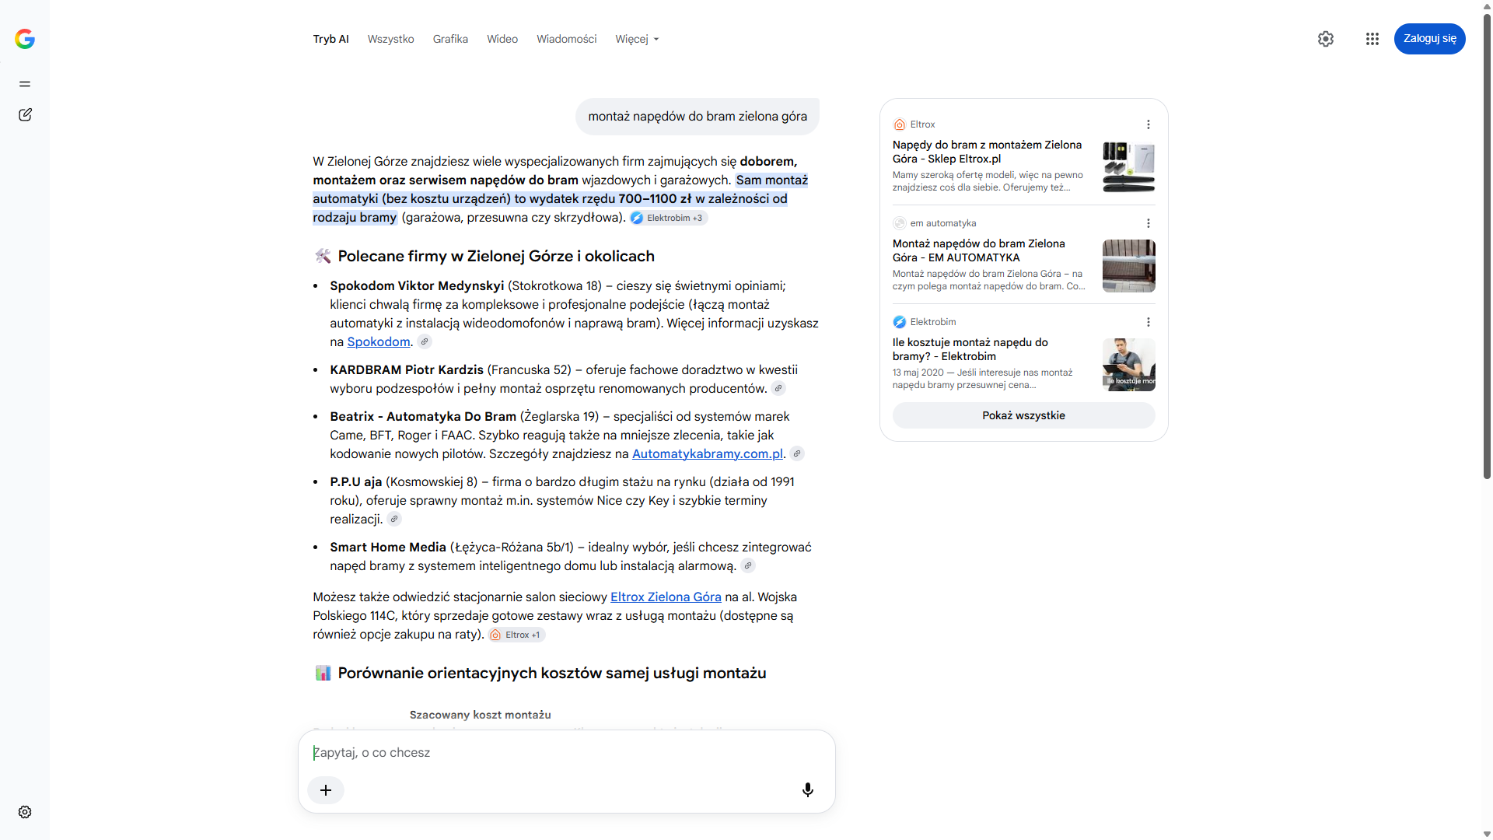Open the Spokodom link
The image size is (1493, 840).
(x=379, y=341)
